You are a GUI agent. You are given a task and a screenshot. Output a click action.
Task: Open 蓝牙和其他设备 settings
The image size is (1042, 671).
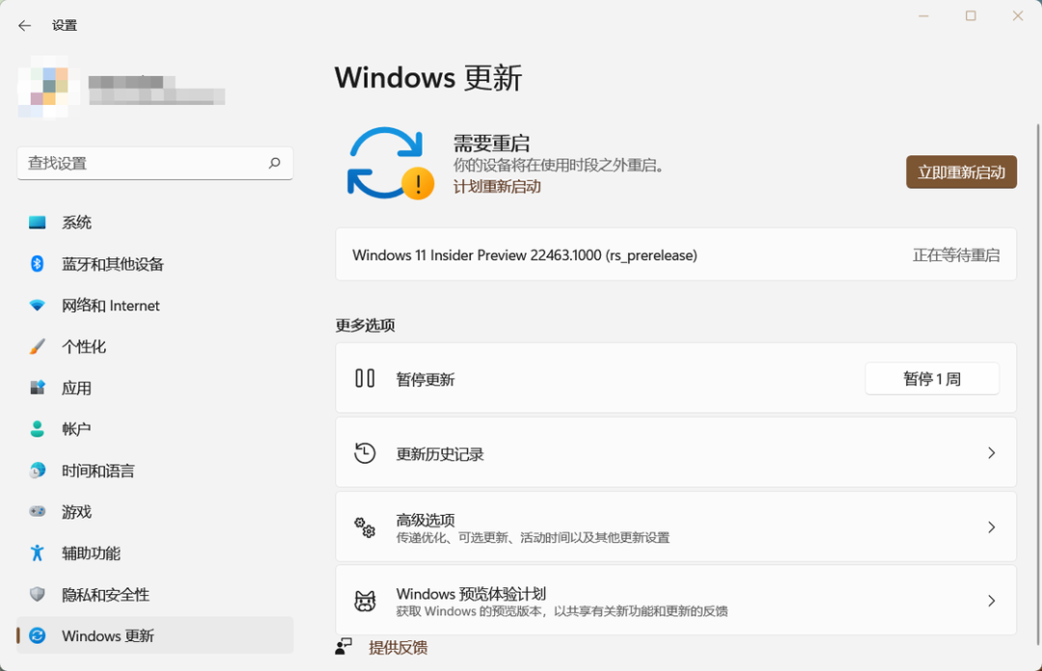click(x=154, y=264)
